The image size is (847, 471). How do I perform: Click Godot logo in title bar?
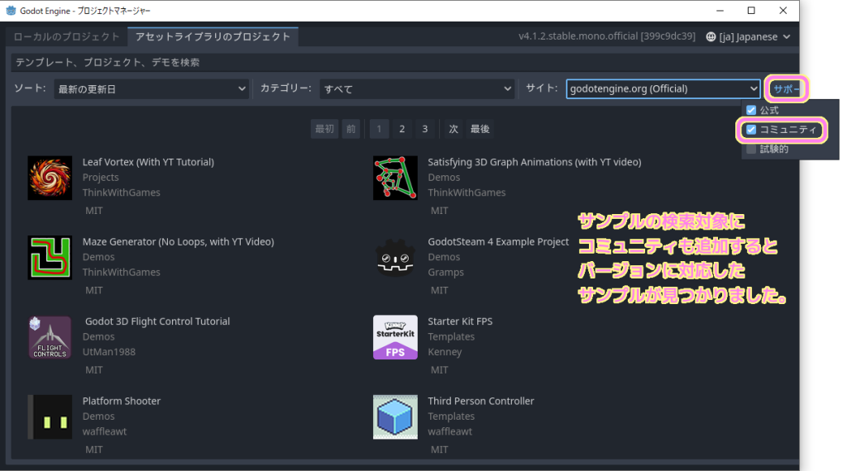(x=11, y=10)
